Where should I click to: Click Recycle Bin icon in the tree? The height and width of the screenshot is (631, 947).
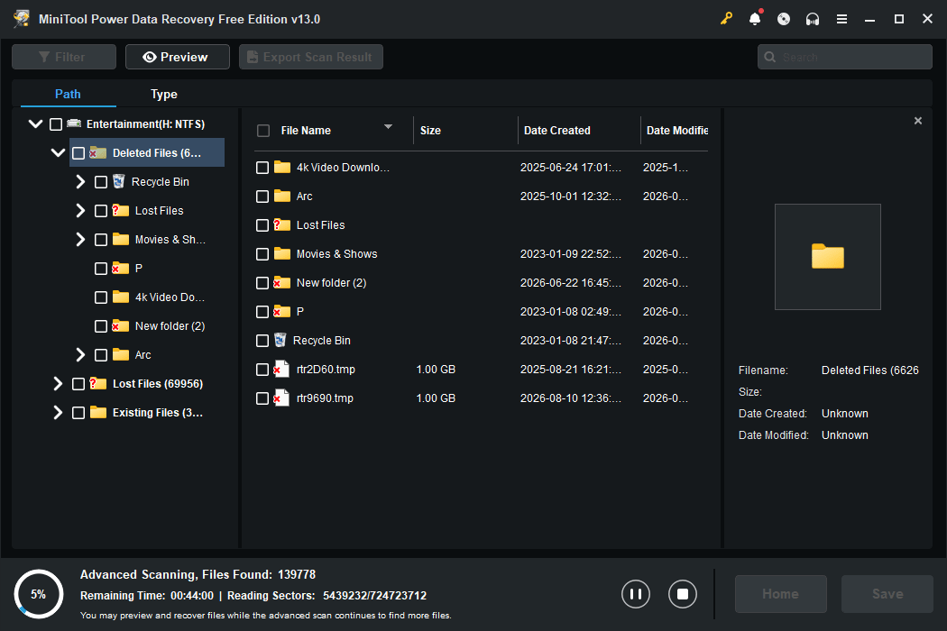tap(119, 182)
